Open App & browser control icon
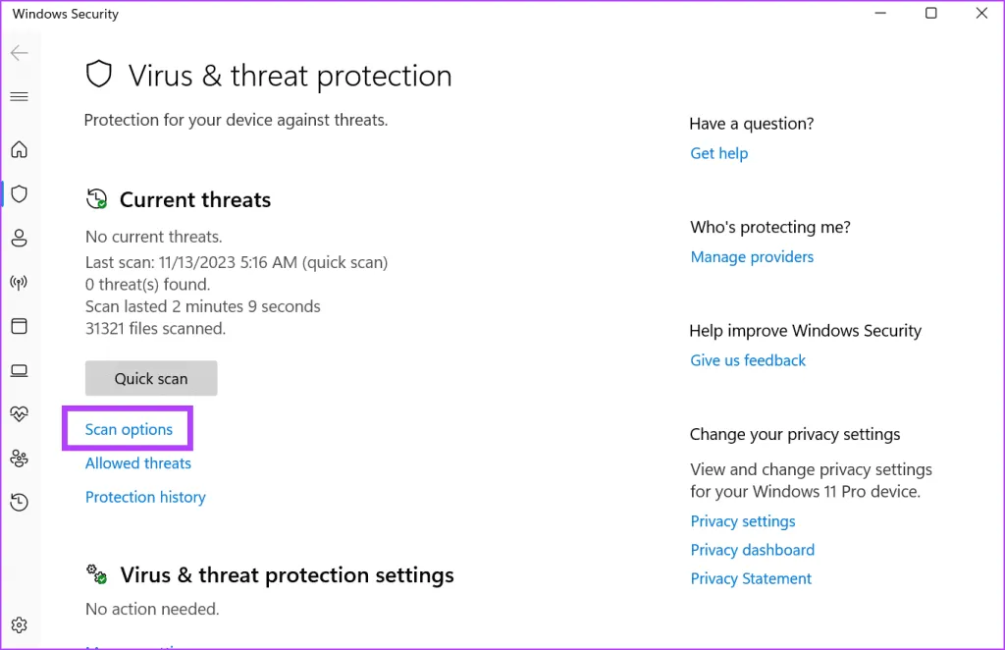Viewport: 1005px width, 650px height. click(x=20, y=326)
